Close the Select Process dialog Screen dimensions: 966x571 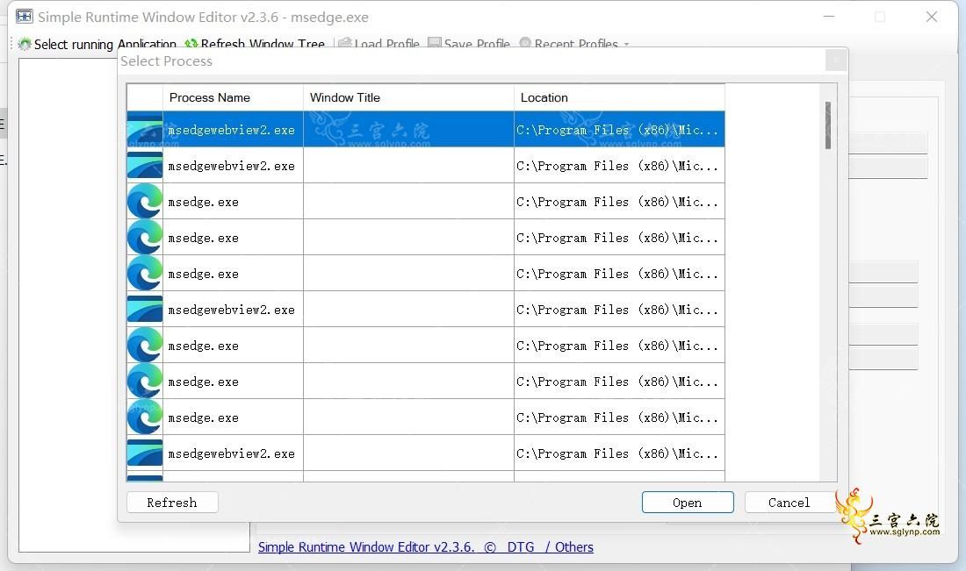pos(836,61)
